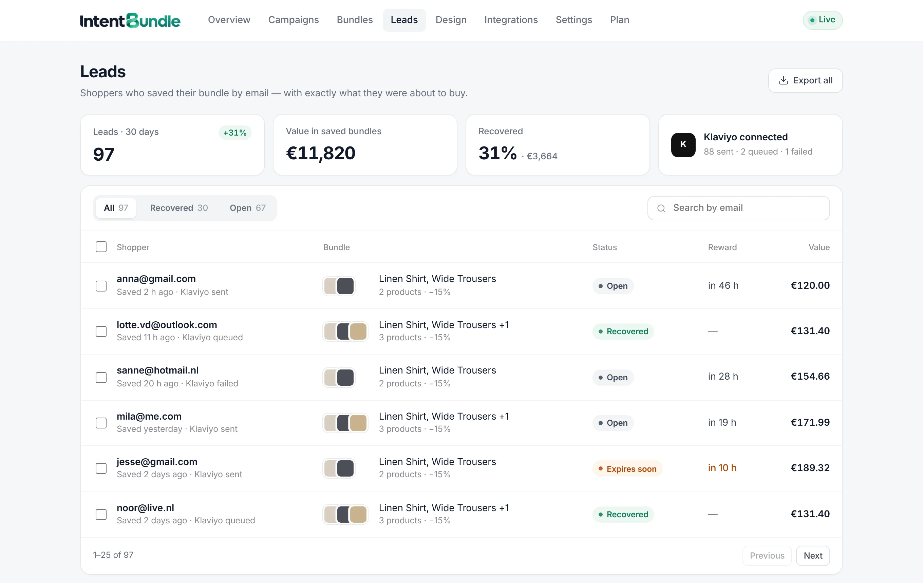This screenshot has width=923, height=583.
Task: Click the +31% growth badge
Action: (x=235, y=133)
